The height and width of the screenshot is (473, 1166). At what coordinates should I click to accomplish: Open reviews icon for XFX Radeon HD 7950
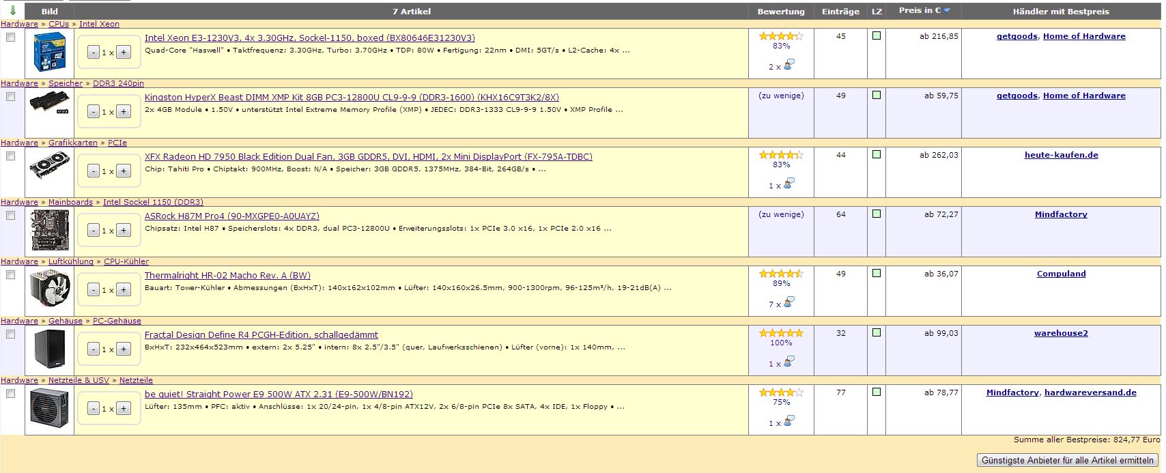point(789,184)
